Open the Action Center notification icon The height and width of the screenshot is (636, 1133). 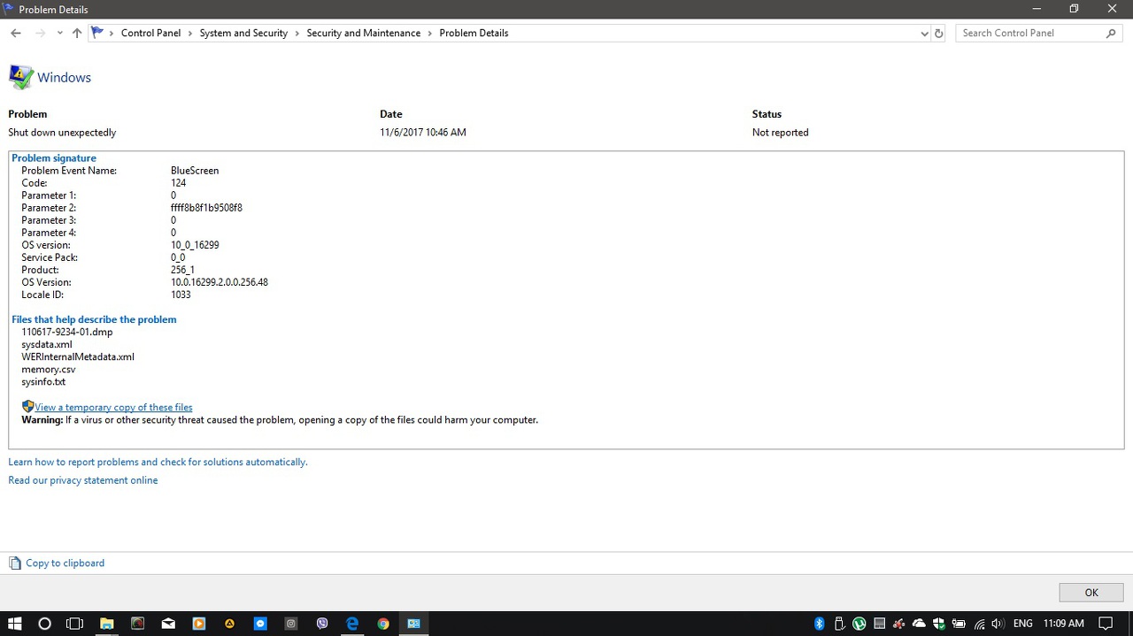tap(1105, 624)
